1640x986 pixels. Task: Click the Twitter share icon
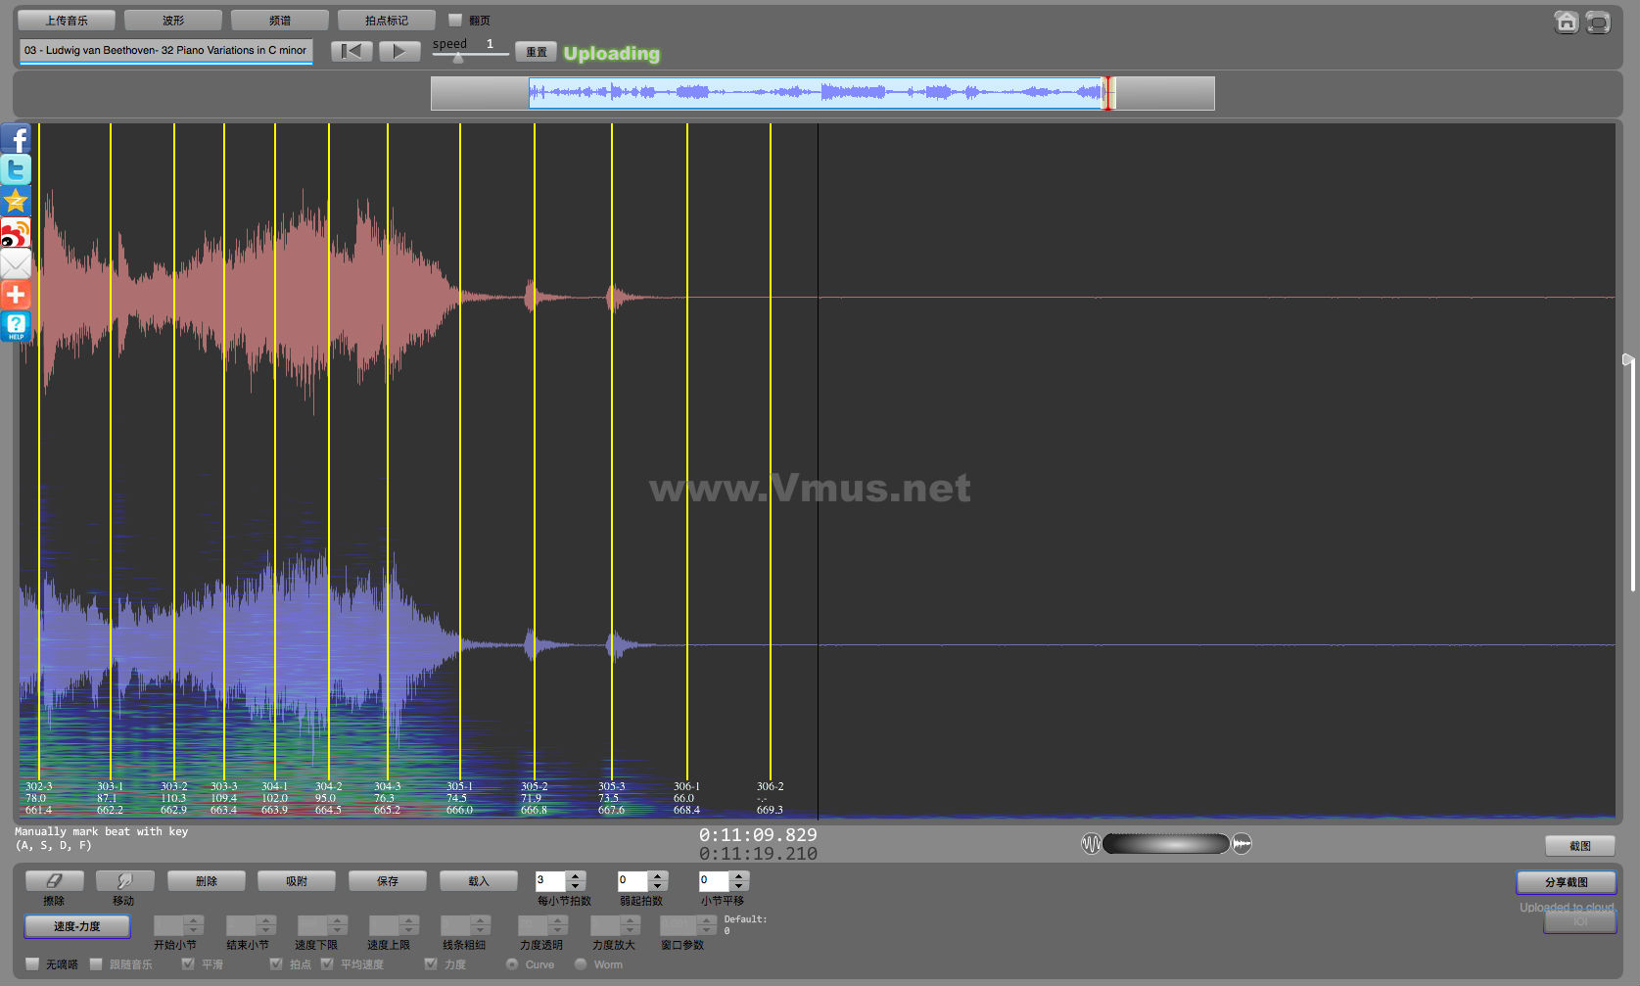16,170
